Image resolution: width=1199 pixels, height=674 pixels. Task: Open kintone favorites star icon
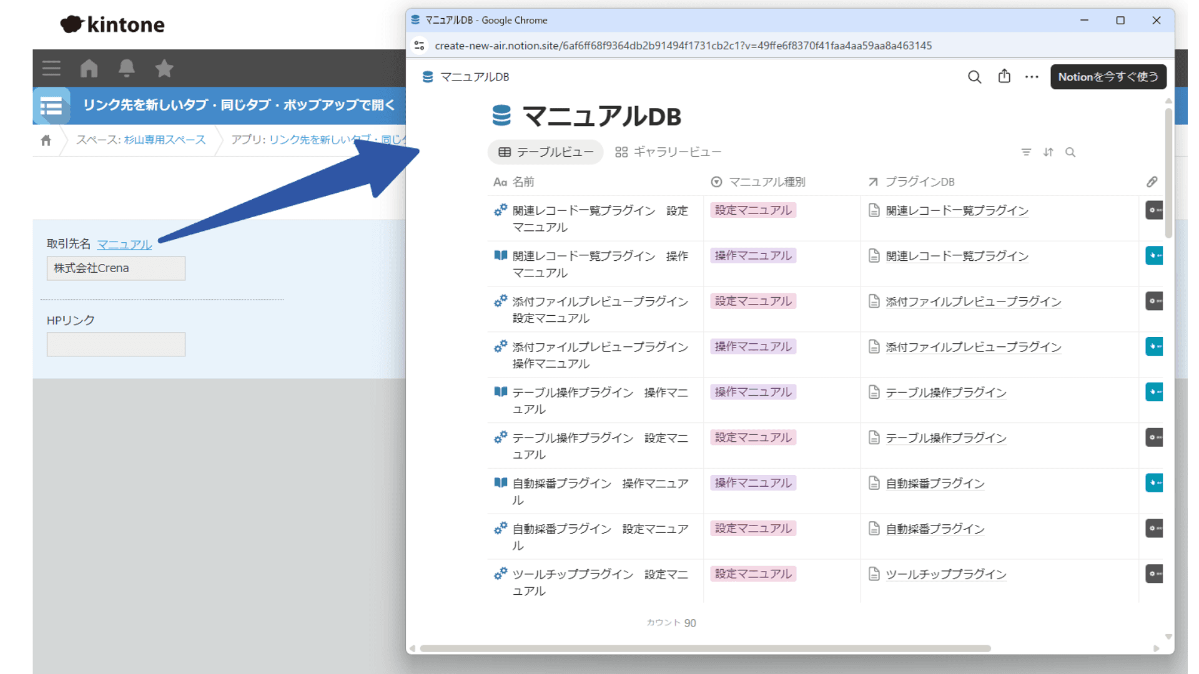(x=164, y=68)
